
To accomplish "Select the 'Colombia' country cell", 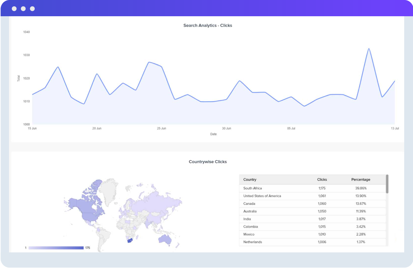I will (251, 227).
